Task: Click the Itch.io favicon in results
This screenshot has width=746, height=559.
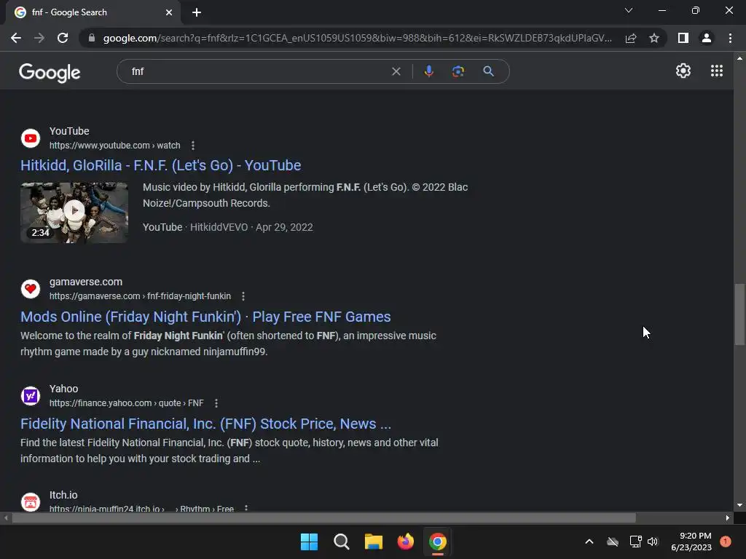Action: pos(31,502)
